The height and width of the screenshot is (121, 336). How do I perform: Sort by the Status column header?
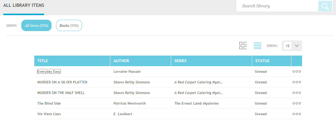[x=262, y=61]
